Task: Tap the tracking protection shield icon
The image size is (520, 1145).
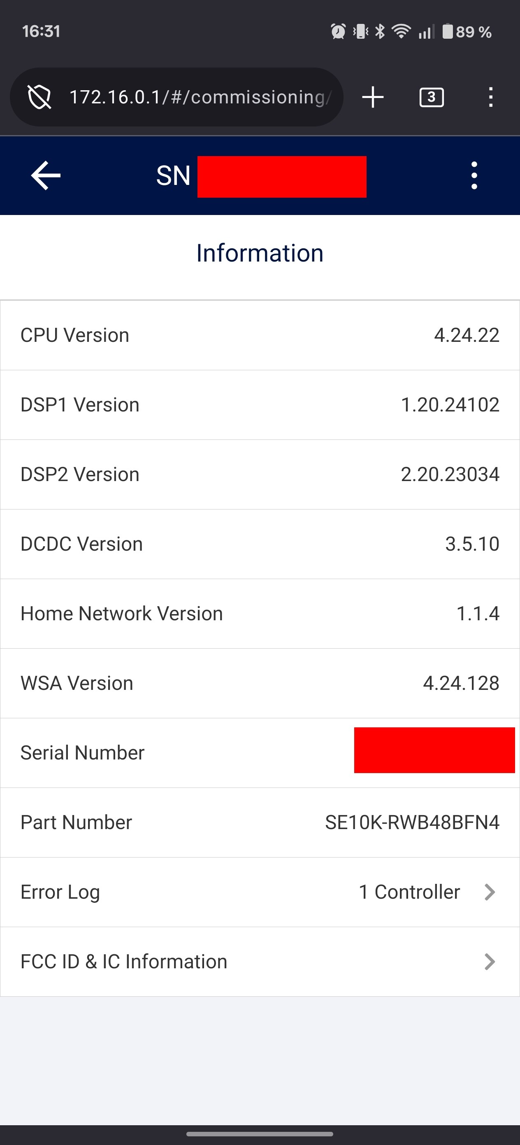Action: click(39, 97)
